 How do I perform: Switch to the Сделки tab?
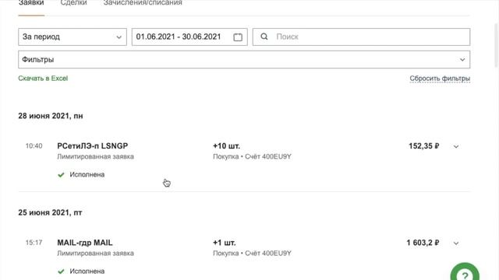point(73,3)
